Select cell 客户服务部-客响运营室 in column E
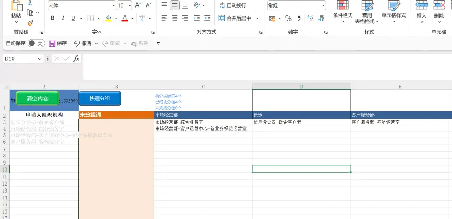The width and height of the screenshot is (452, 219). click(x=400, y=122)
